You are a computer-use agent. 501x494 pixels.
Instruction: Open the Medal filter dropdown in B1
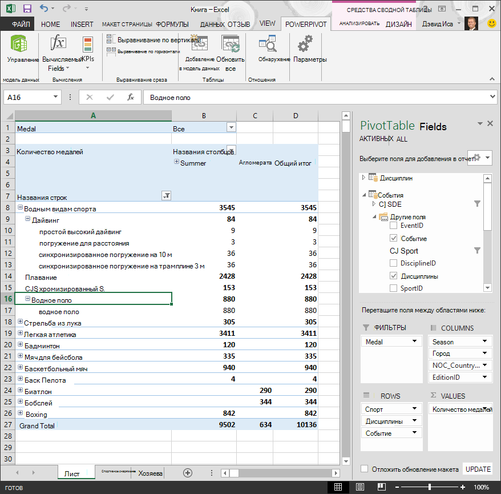[x=231, y=127]
